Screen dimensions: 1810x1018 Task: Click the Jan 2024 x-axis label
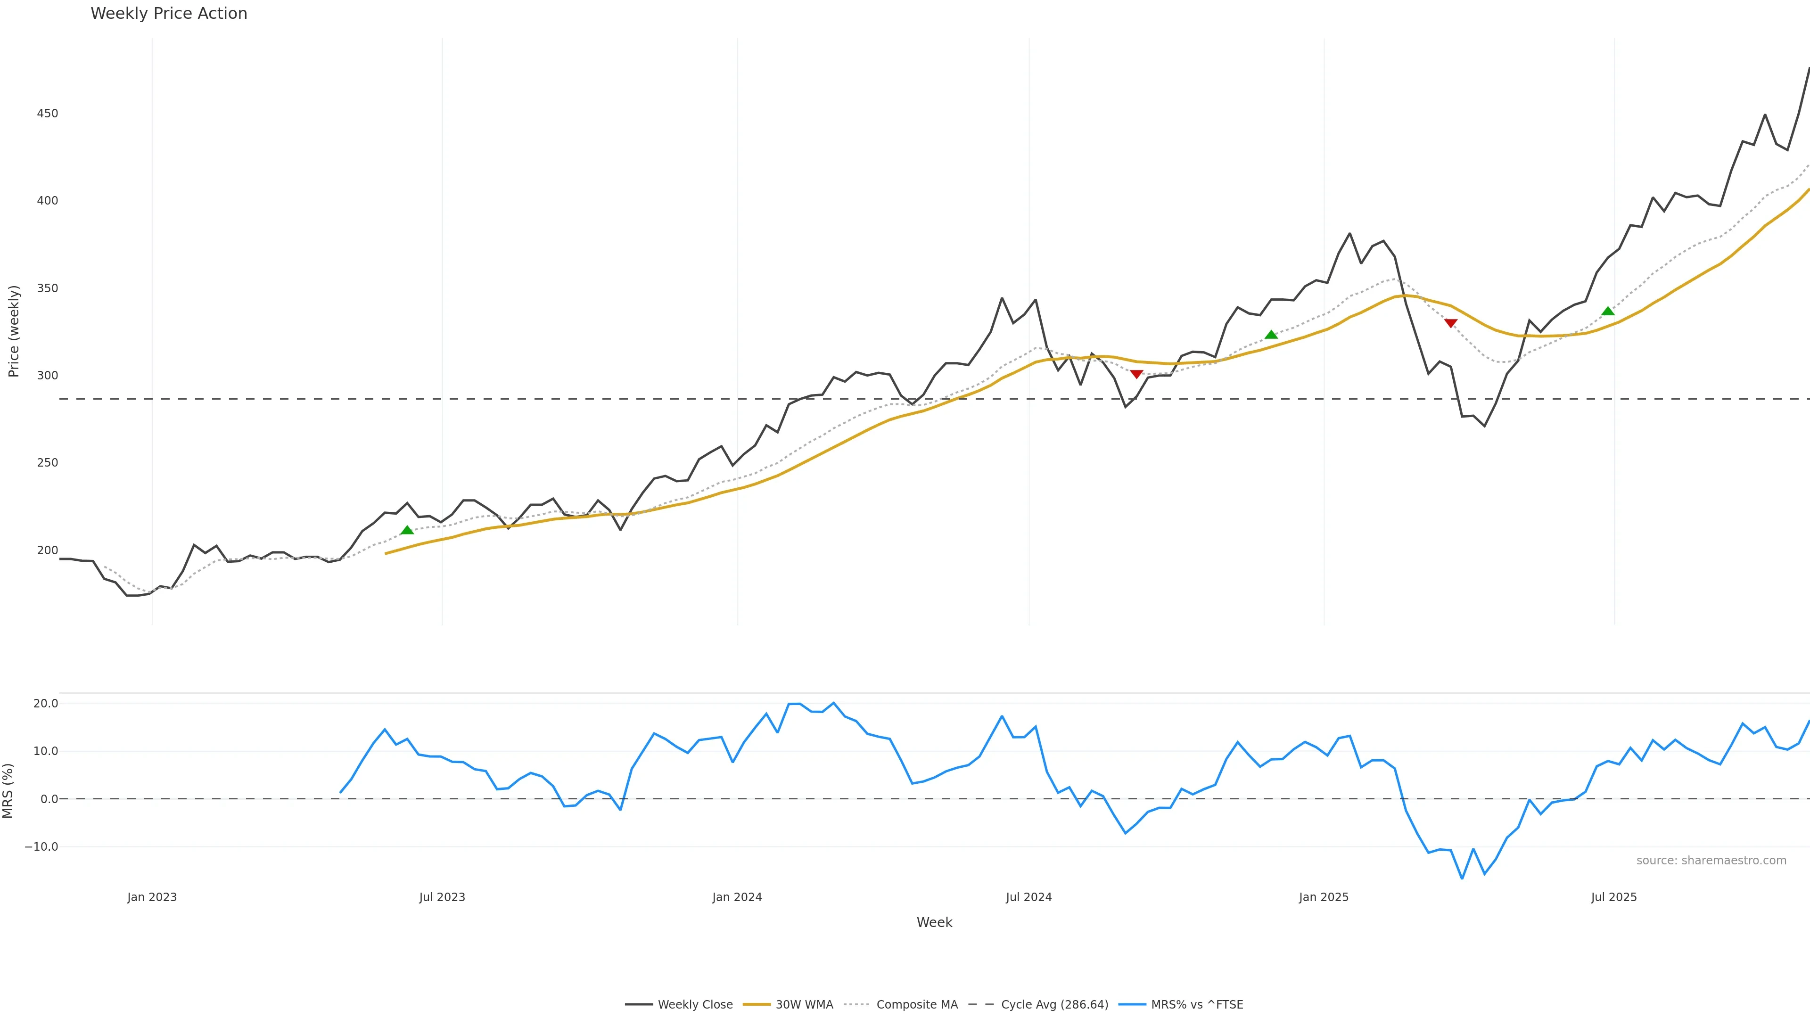click(x=737, y=897)
